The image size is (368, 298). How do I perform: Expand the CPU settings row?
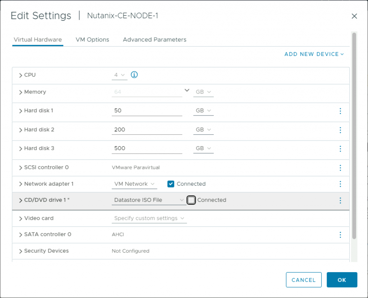[20, 75]
